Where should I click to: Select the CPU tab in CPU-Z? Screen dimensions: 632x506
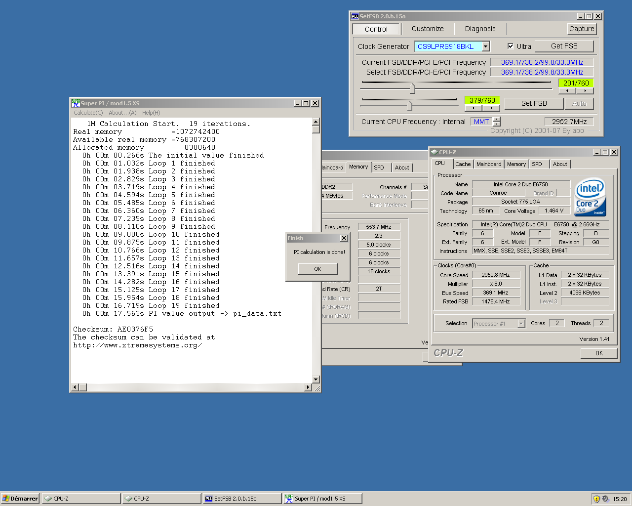click(440, 163)
